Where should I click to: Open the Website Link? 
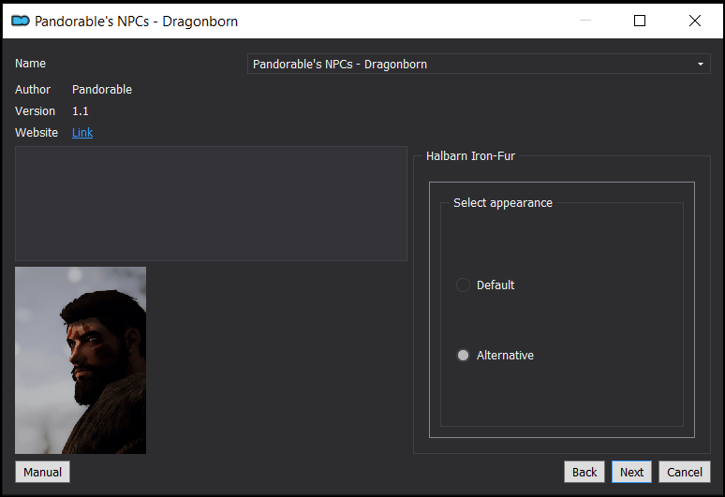(82, 133)
